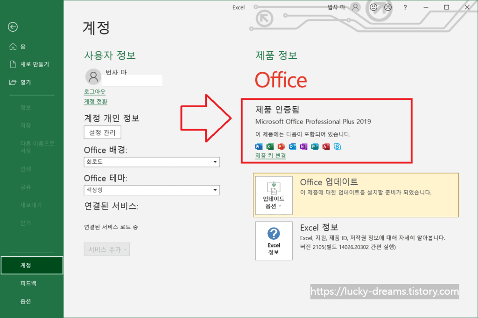Click the 로그아웃 link
Image resolution: width=478 pixels, height=318 pixels.
pos(95,92)
